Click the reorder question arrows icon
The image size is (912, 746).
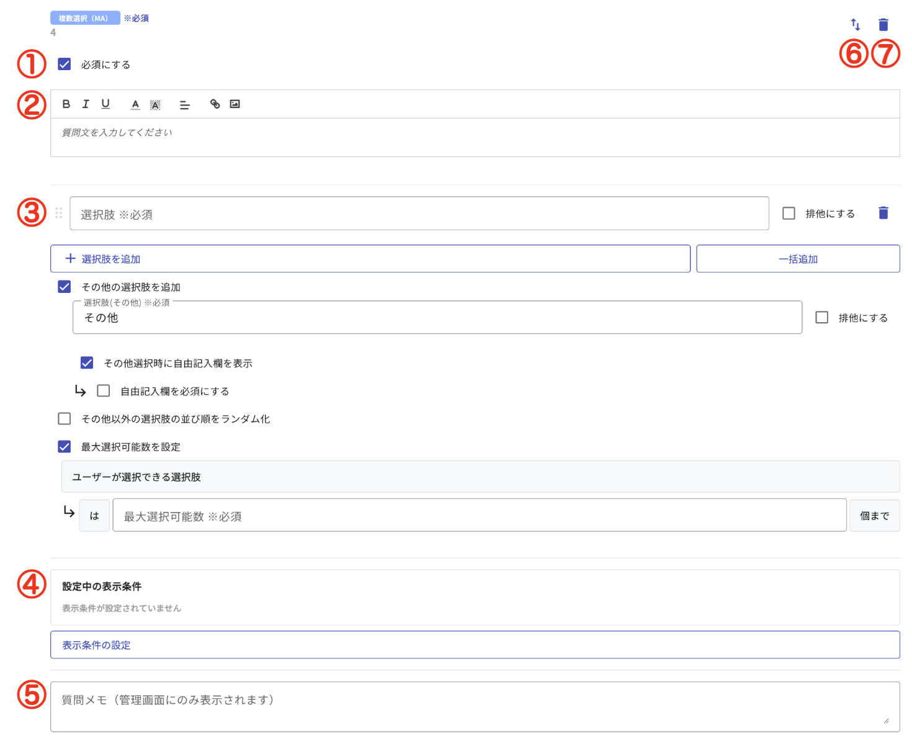point(855,24)
